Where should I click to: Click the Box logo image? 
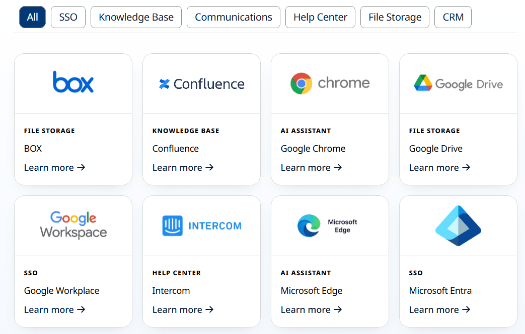click(73, 82)
